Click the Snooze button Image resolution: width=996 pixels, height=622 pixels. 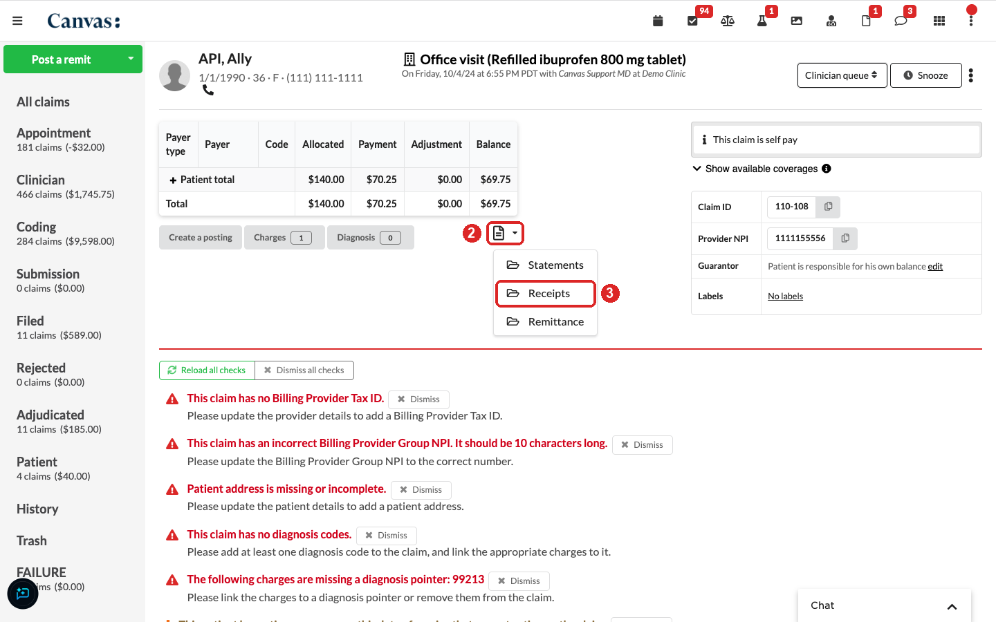click(925, 75)
